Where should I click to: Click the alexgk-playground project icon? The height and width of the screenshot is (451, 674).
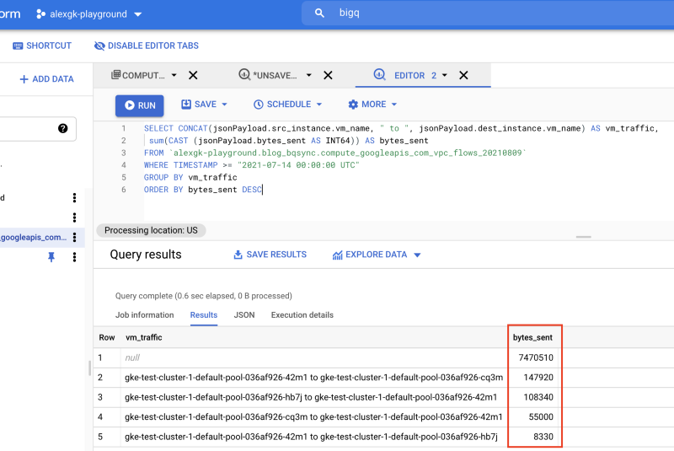tap(40, 14)
